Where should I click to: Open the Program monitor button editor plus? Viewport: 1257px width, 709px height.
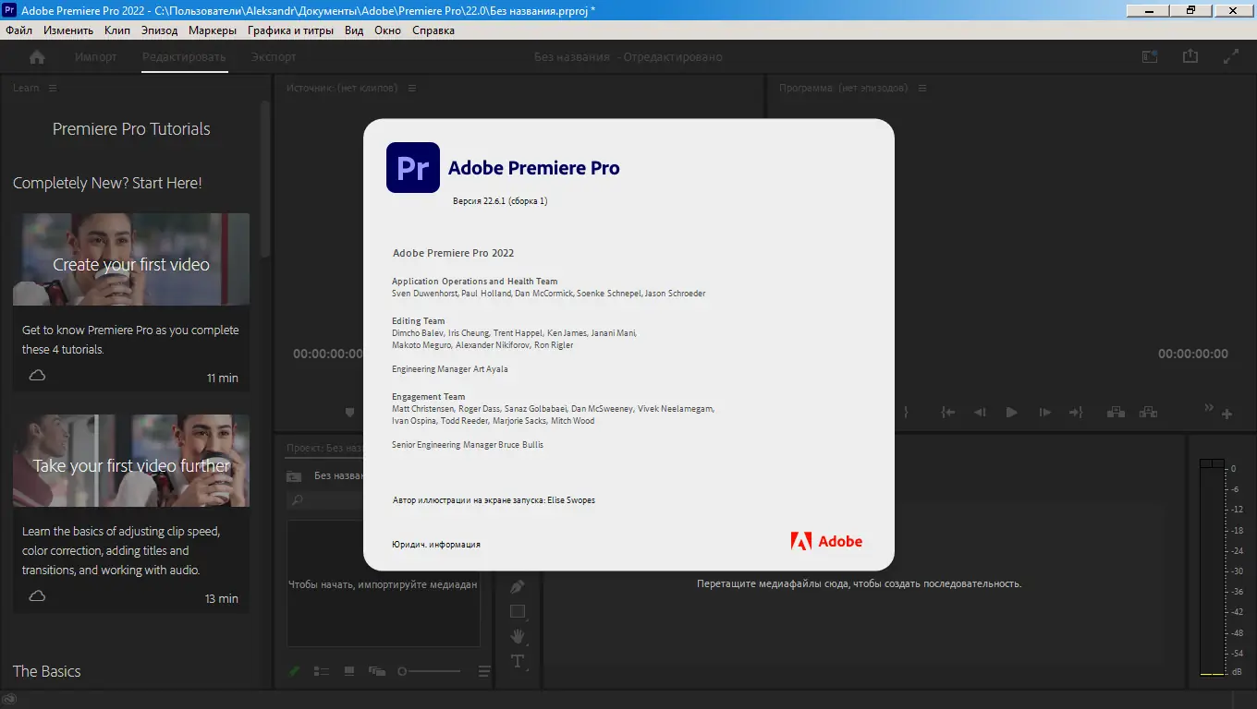pyautogui.click(x=1227, y=415)
